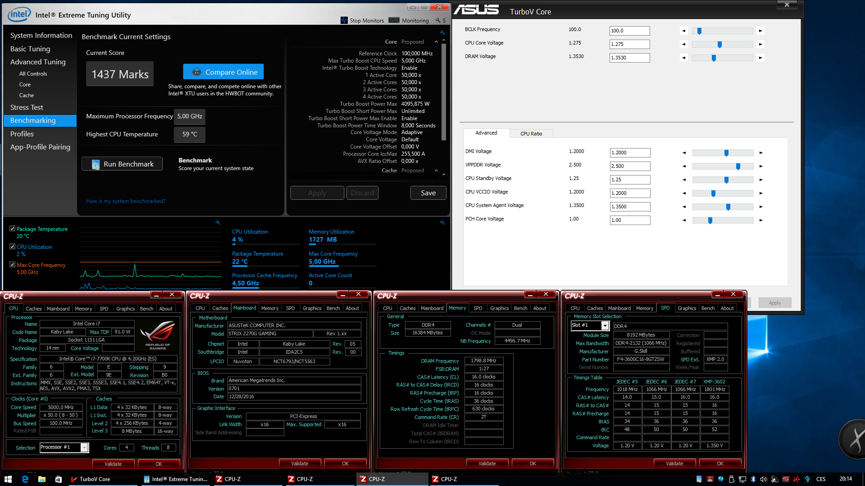Select All Controls under Advanced Tuning
Image resolution: width=865 pixels, height=486 pixels.
33,74
